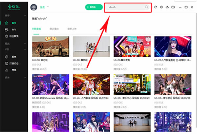Select the first green results tab

tap(36, 29)
